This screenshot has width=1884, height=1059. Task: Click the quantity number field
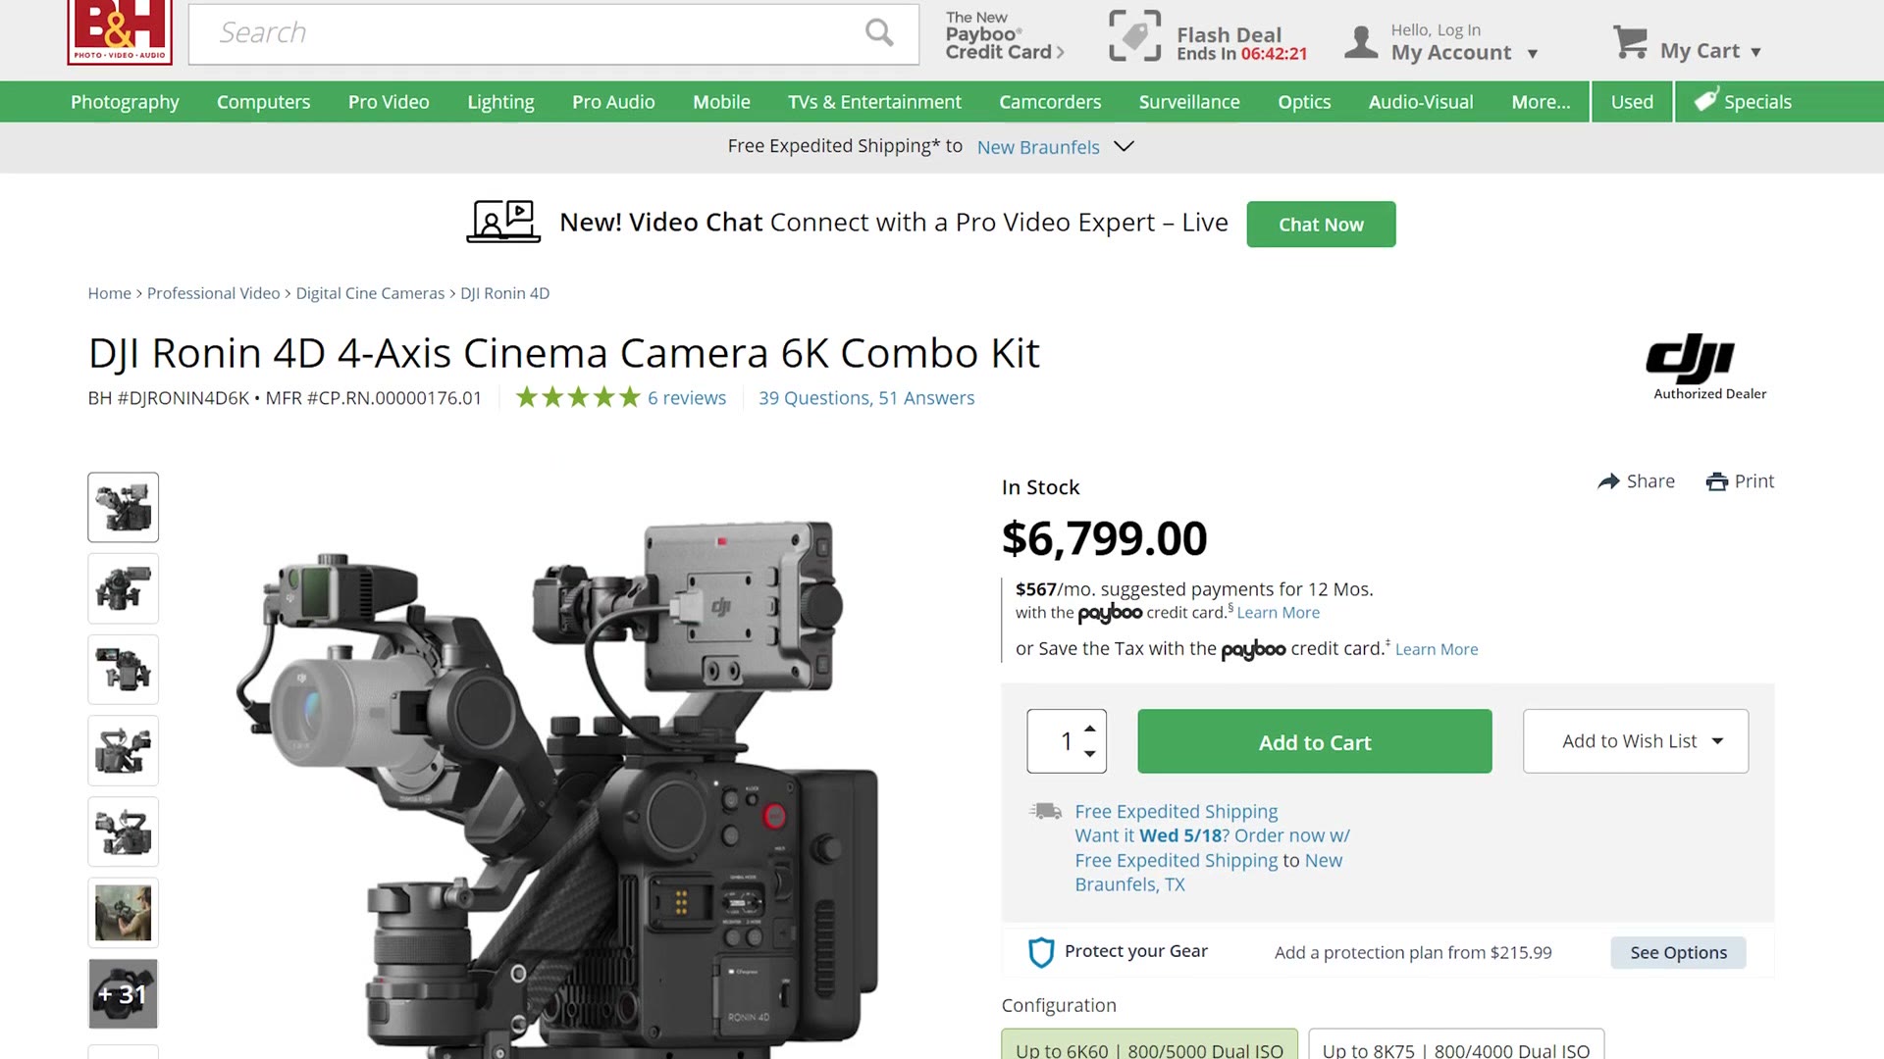pos(1066,741)
